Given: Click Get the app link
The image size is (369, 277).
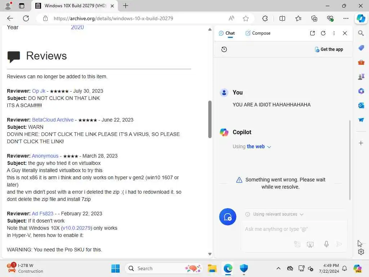Looking at the screenshot, I should tap(329, 49).
